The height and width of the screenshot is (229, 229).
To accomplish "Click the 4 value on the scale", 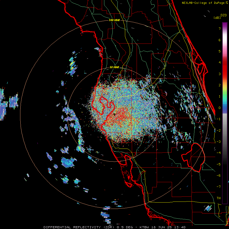I will click(x=220, y=62).
